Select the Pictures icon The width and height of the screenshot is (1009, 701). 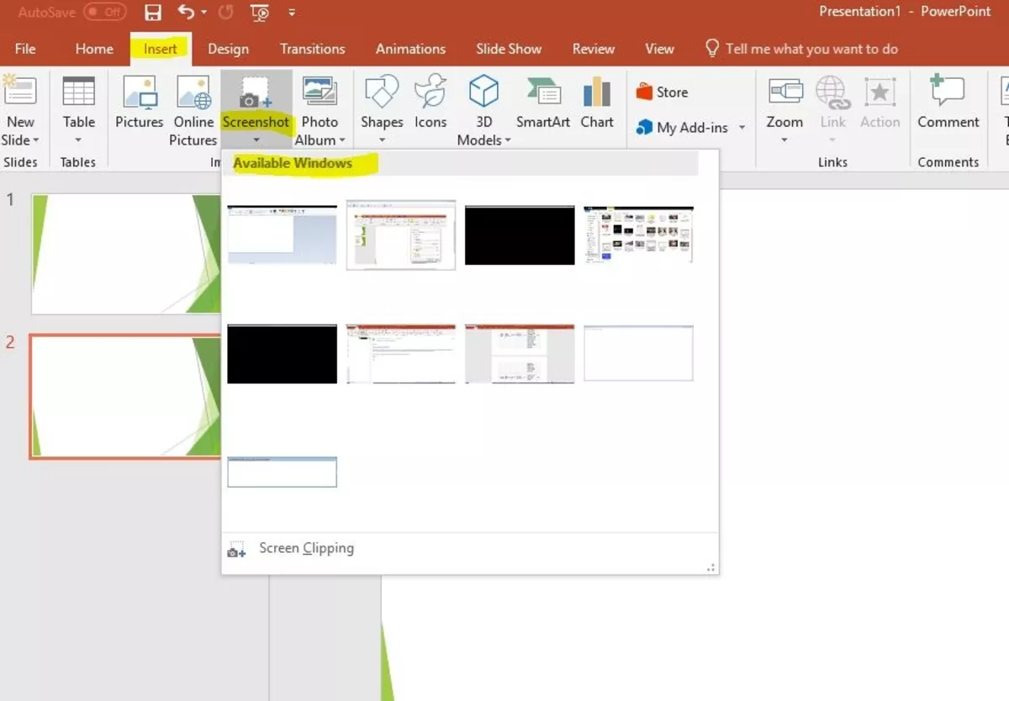(139, 101)
